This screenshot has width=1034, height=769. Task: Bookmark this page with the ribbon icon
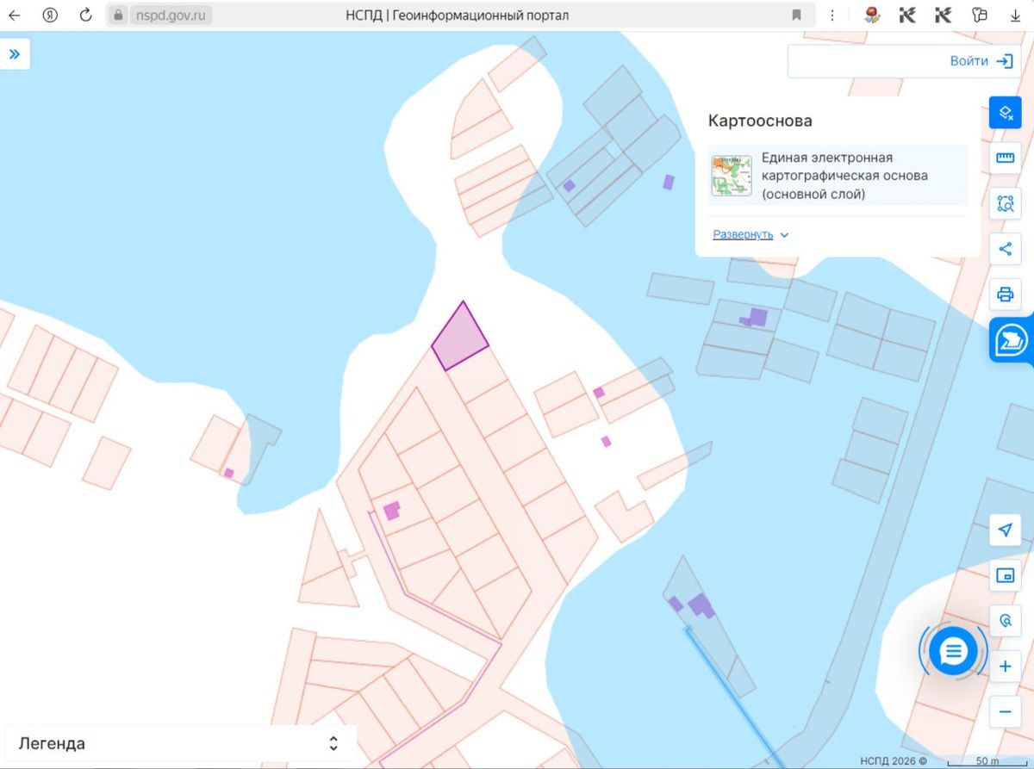click(797, 15)
